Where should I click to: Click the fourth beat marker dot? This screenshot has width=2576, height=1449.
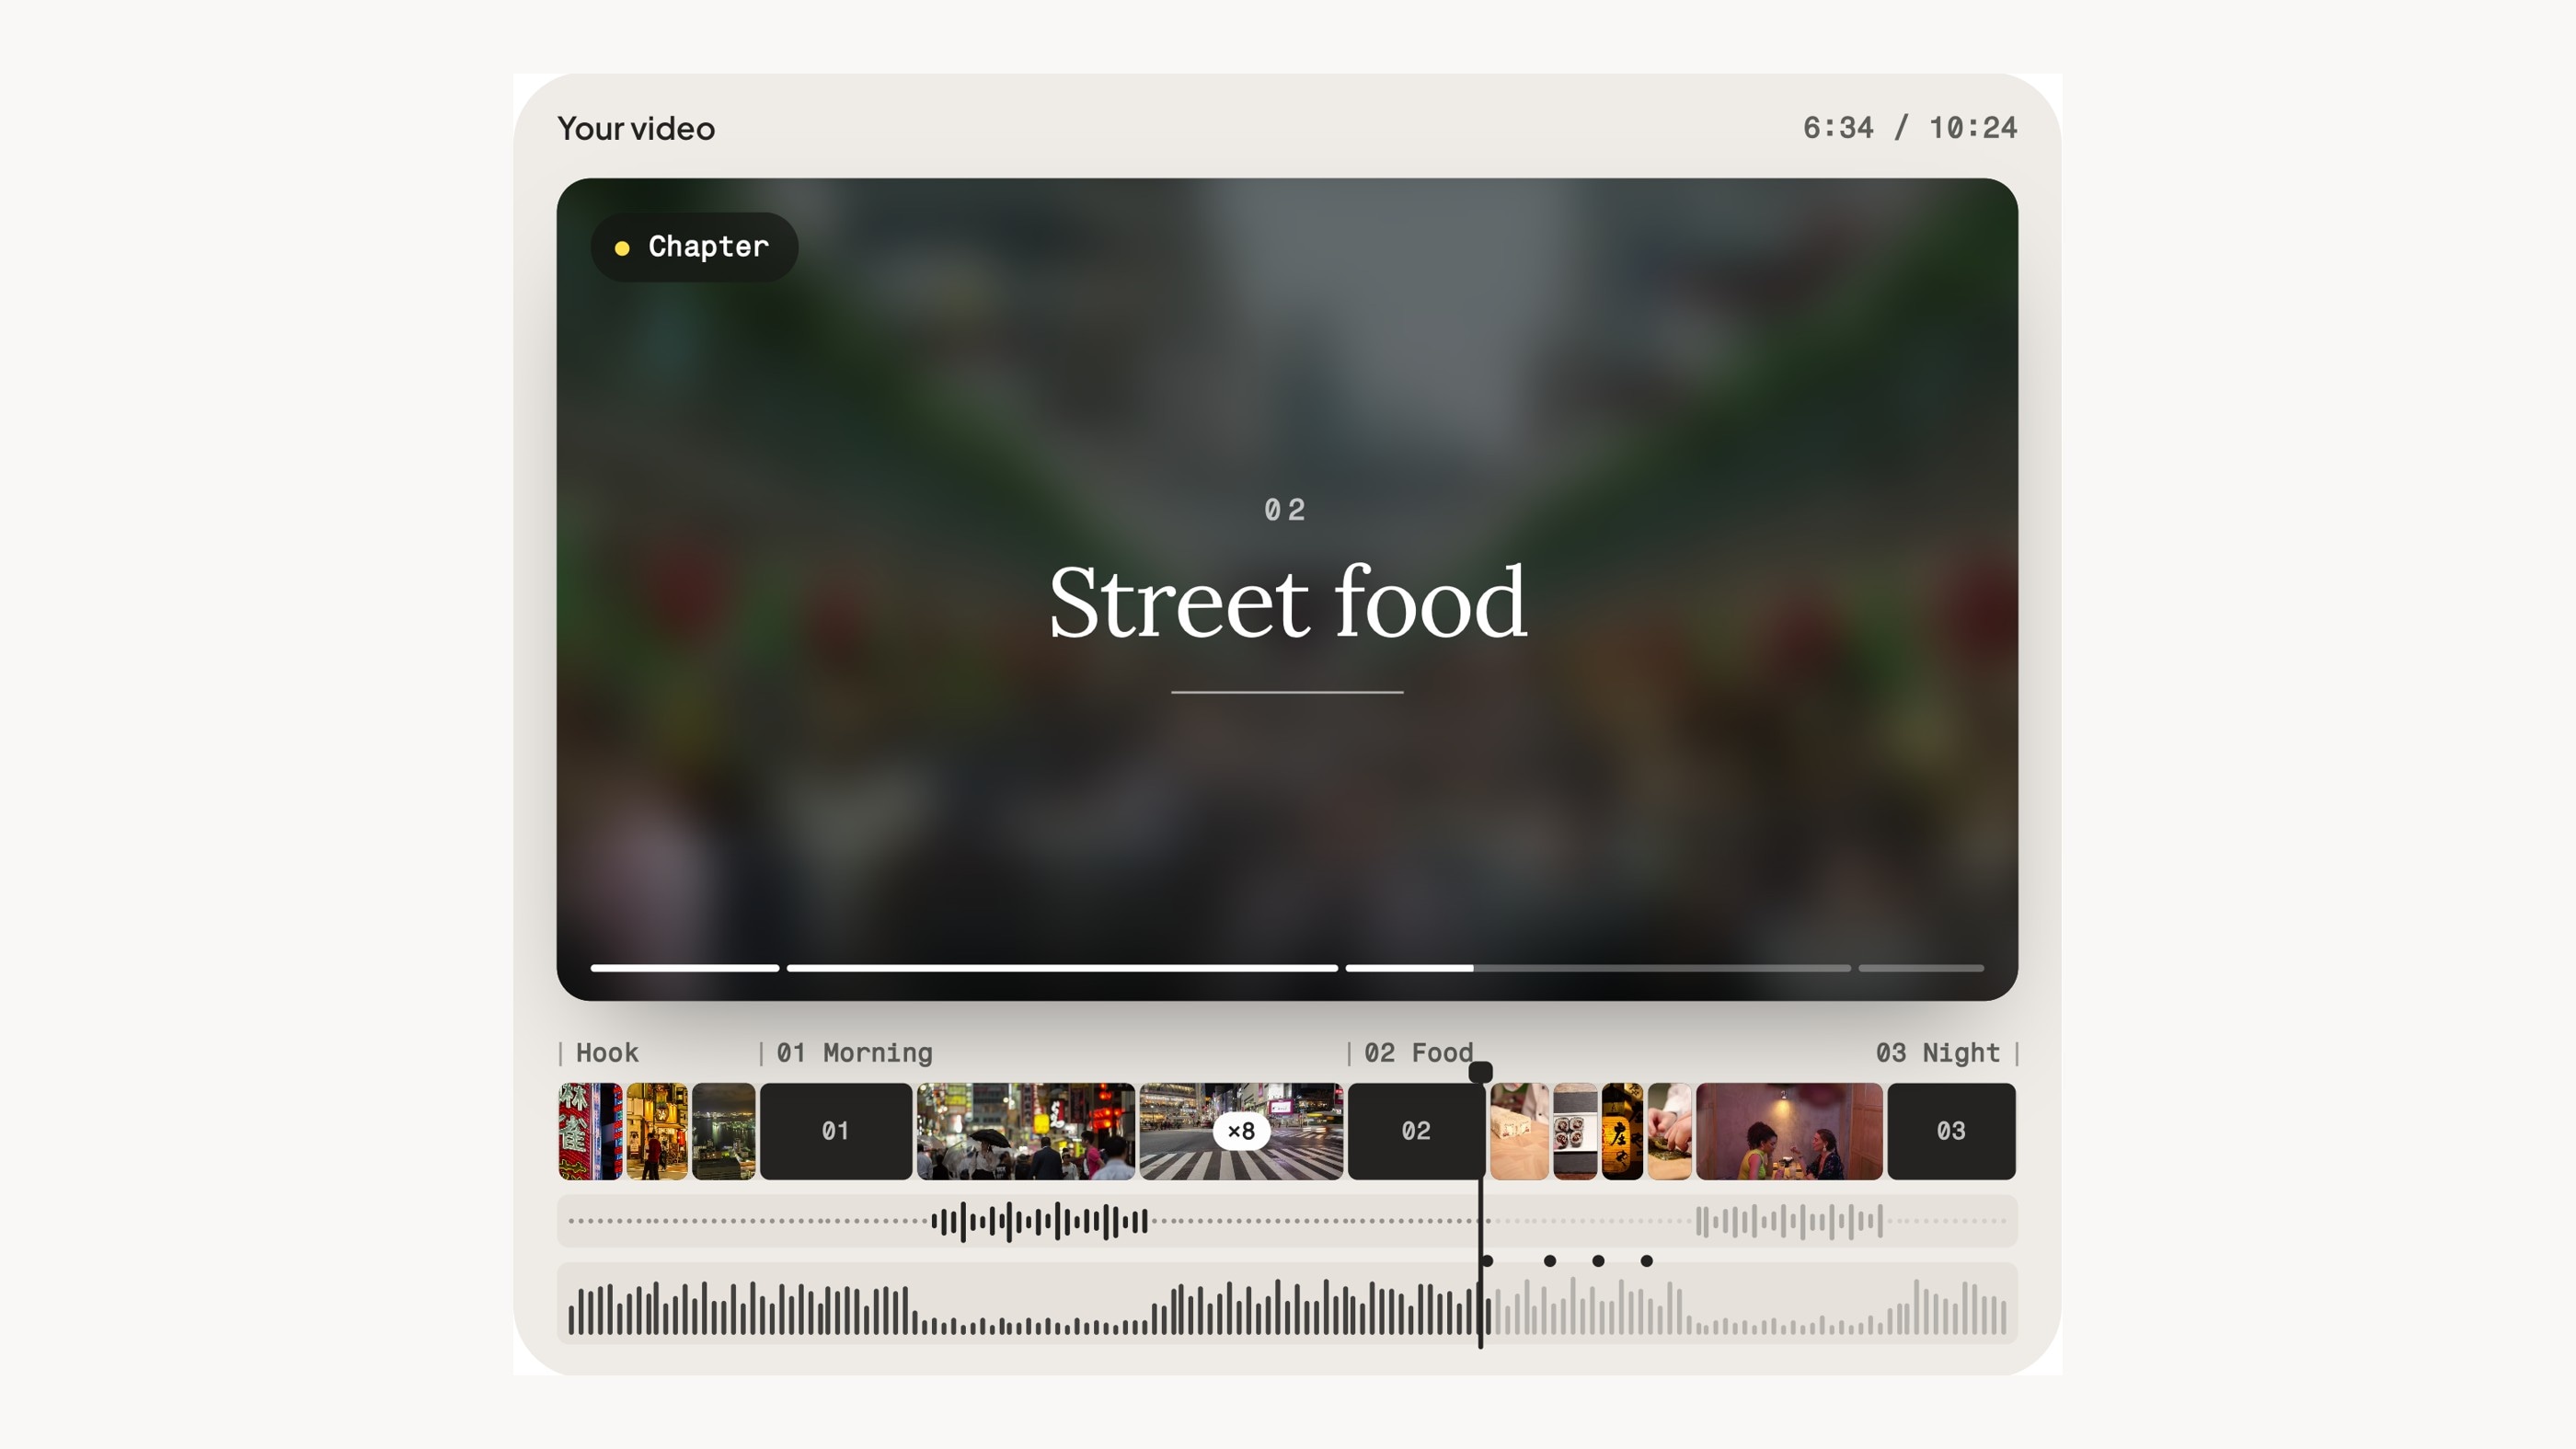click(x=1647, y=1261)
